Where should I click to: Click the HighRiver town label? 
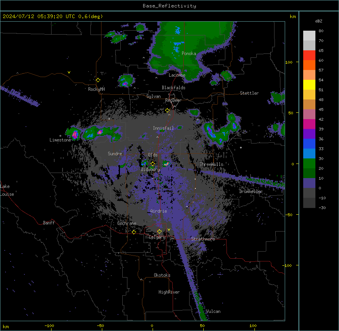pyautogui.click(x=169, y=292)
